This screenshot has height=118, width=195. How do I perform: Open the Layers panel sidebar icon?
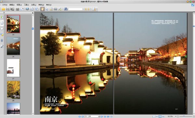point(2,29)
